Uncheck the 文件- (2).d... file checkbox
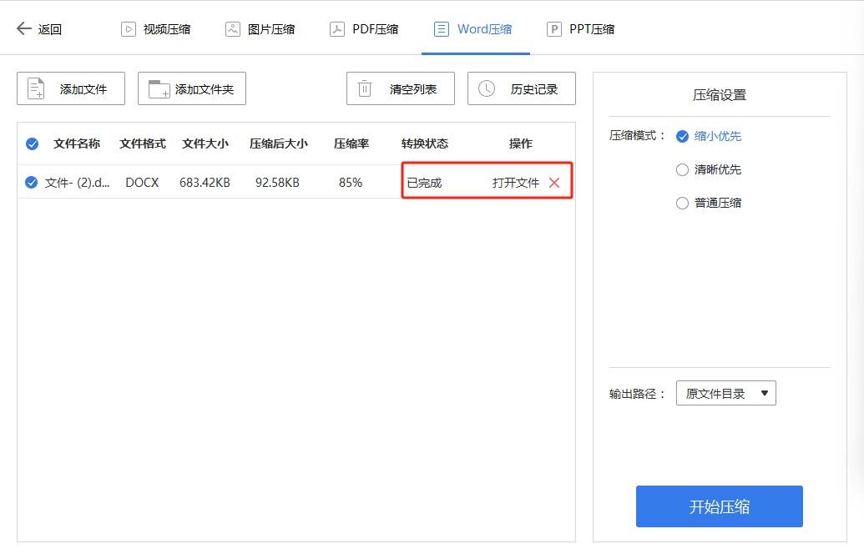864x559 pixels. tap(32, 182)
